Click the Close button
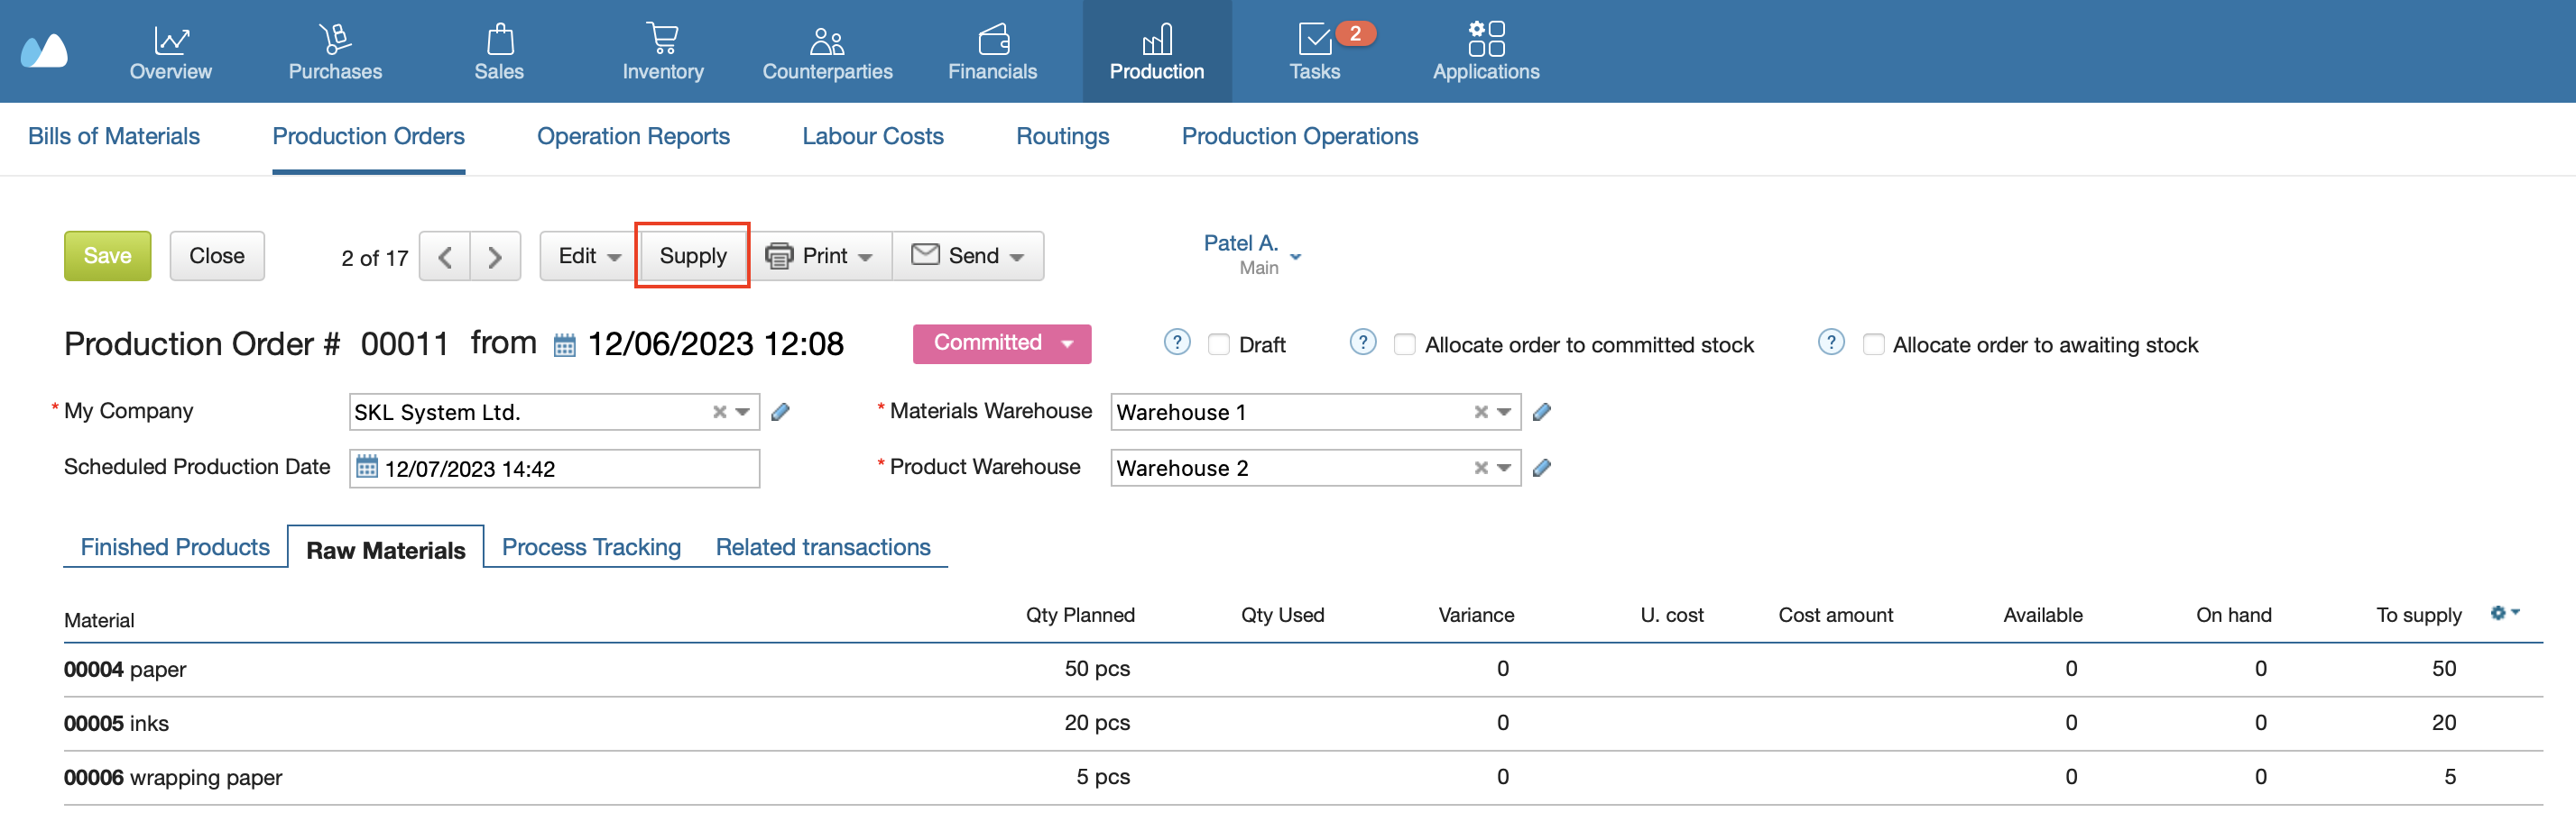The image size is (2576, 840). coord(217,257)
